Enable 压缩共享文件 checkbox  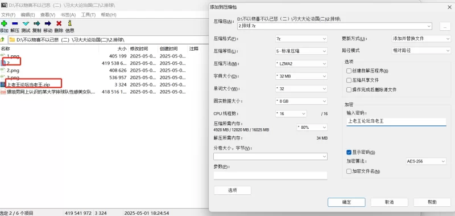[349, 80]
